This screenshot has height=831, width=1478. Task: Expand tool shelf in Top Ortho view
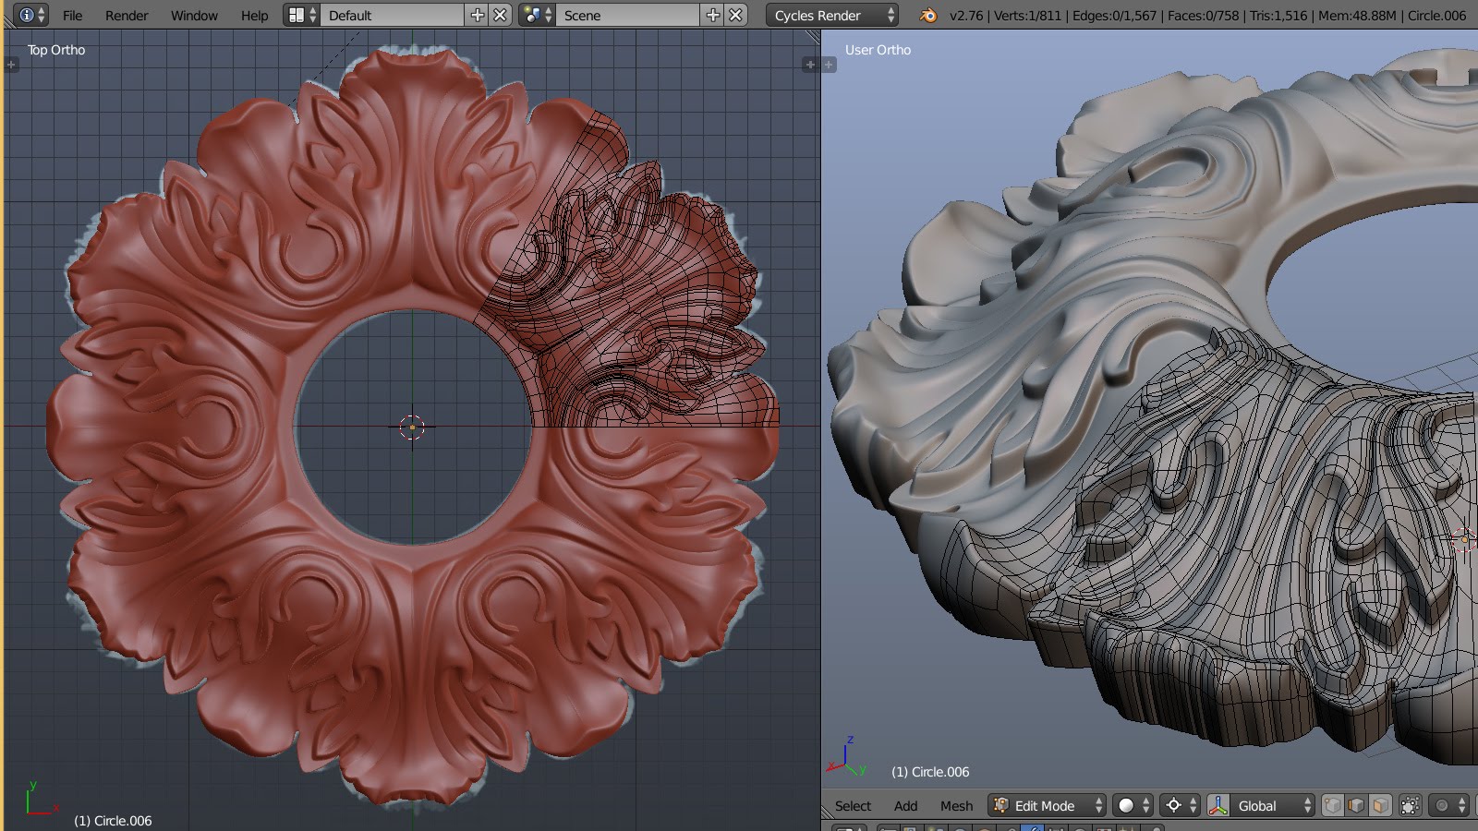[x=11, y=65]
